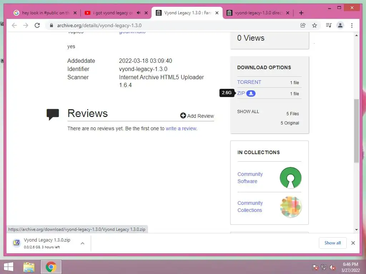
Task: Select the Vyond Legacy 1.3.0 tab
Action: coord(187,13)
